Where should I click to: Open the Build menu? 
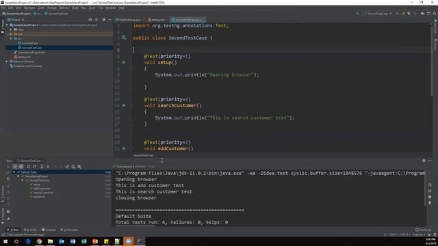click(75, 8)
